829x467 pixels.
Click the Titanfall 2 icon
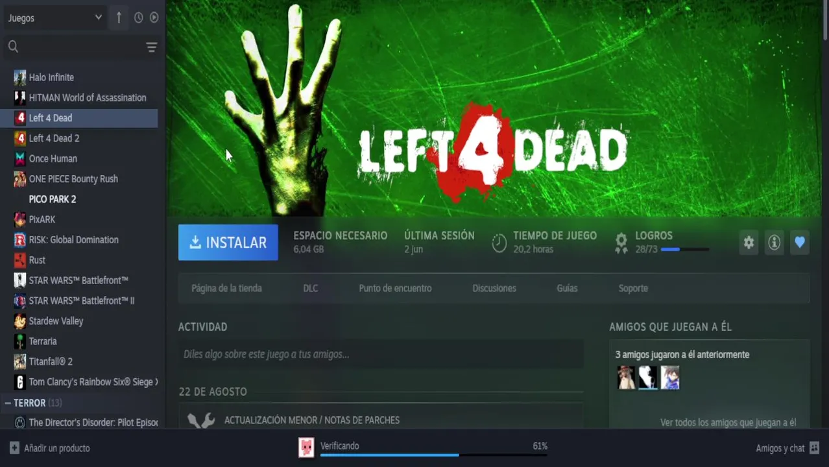coord(20,361)
